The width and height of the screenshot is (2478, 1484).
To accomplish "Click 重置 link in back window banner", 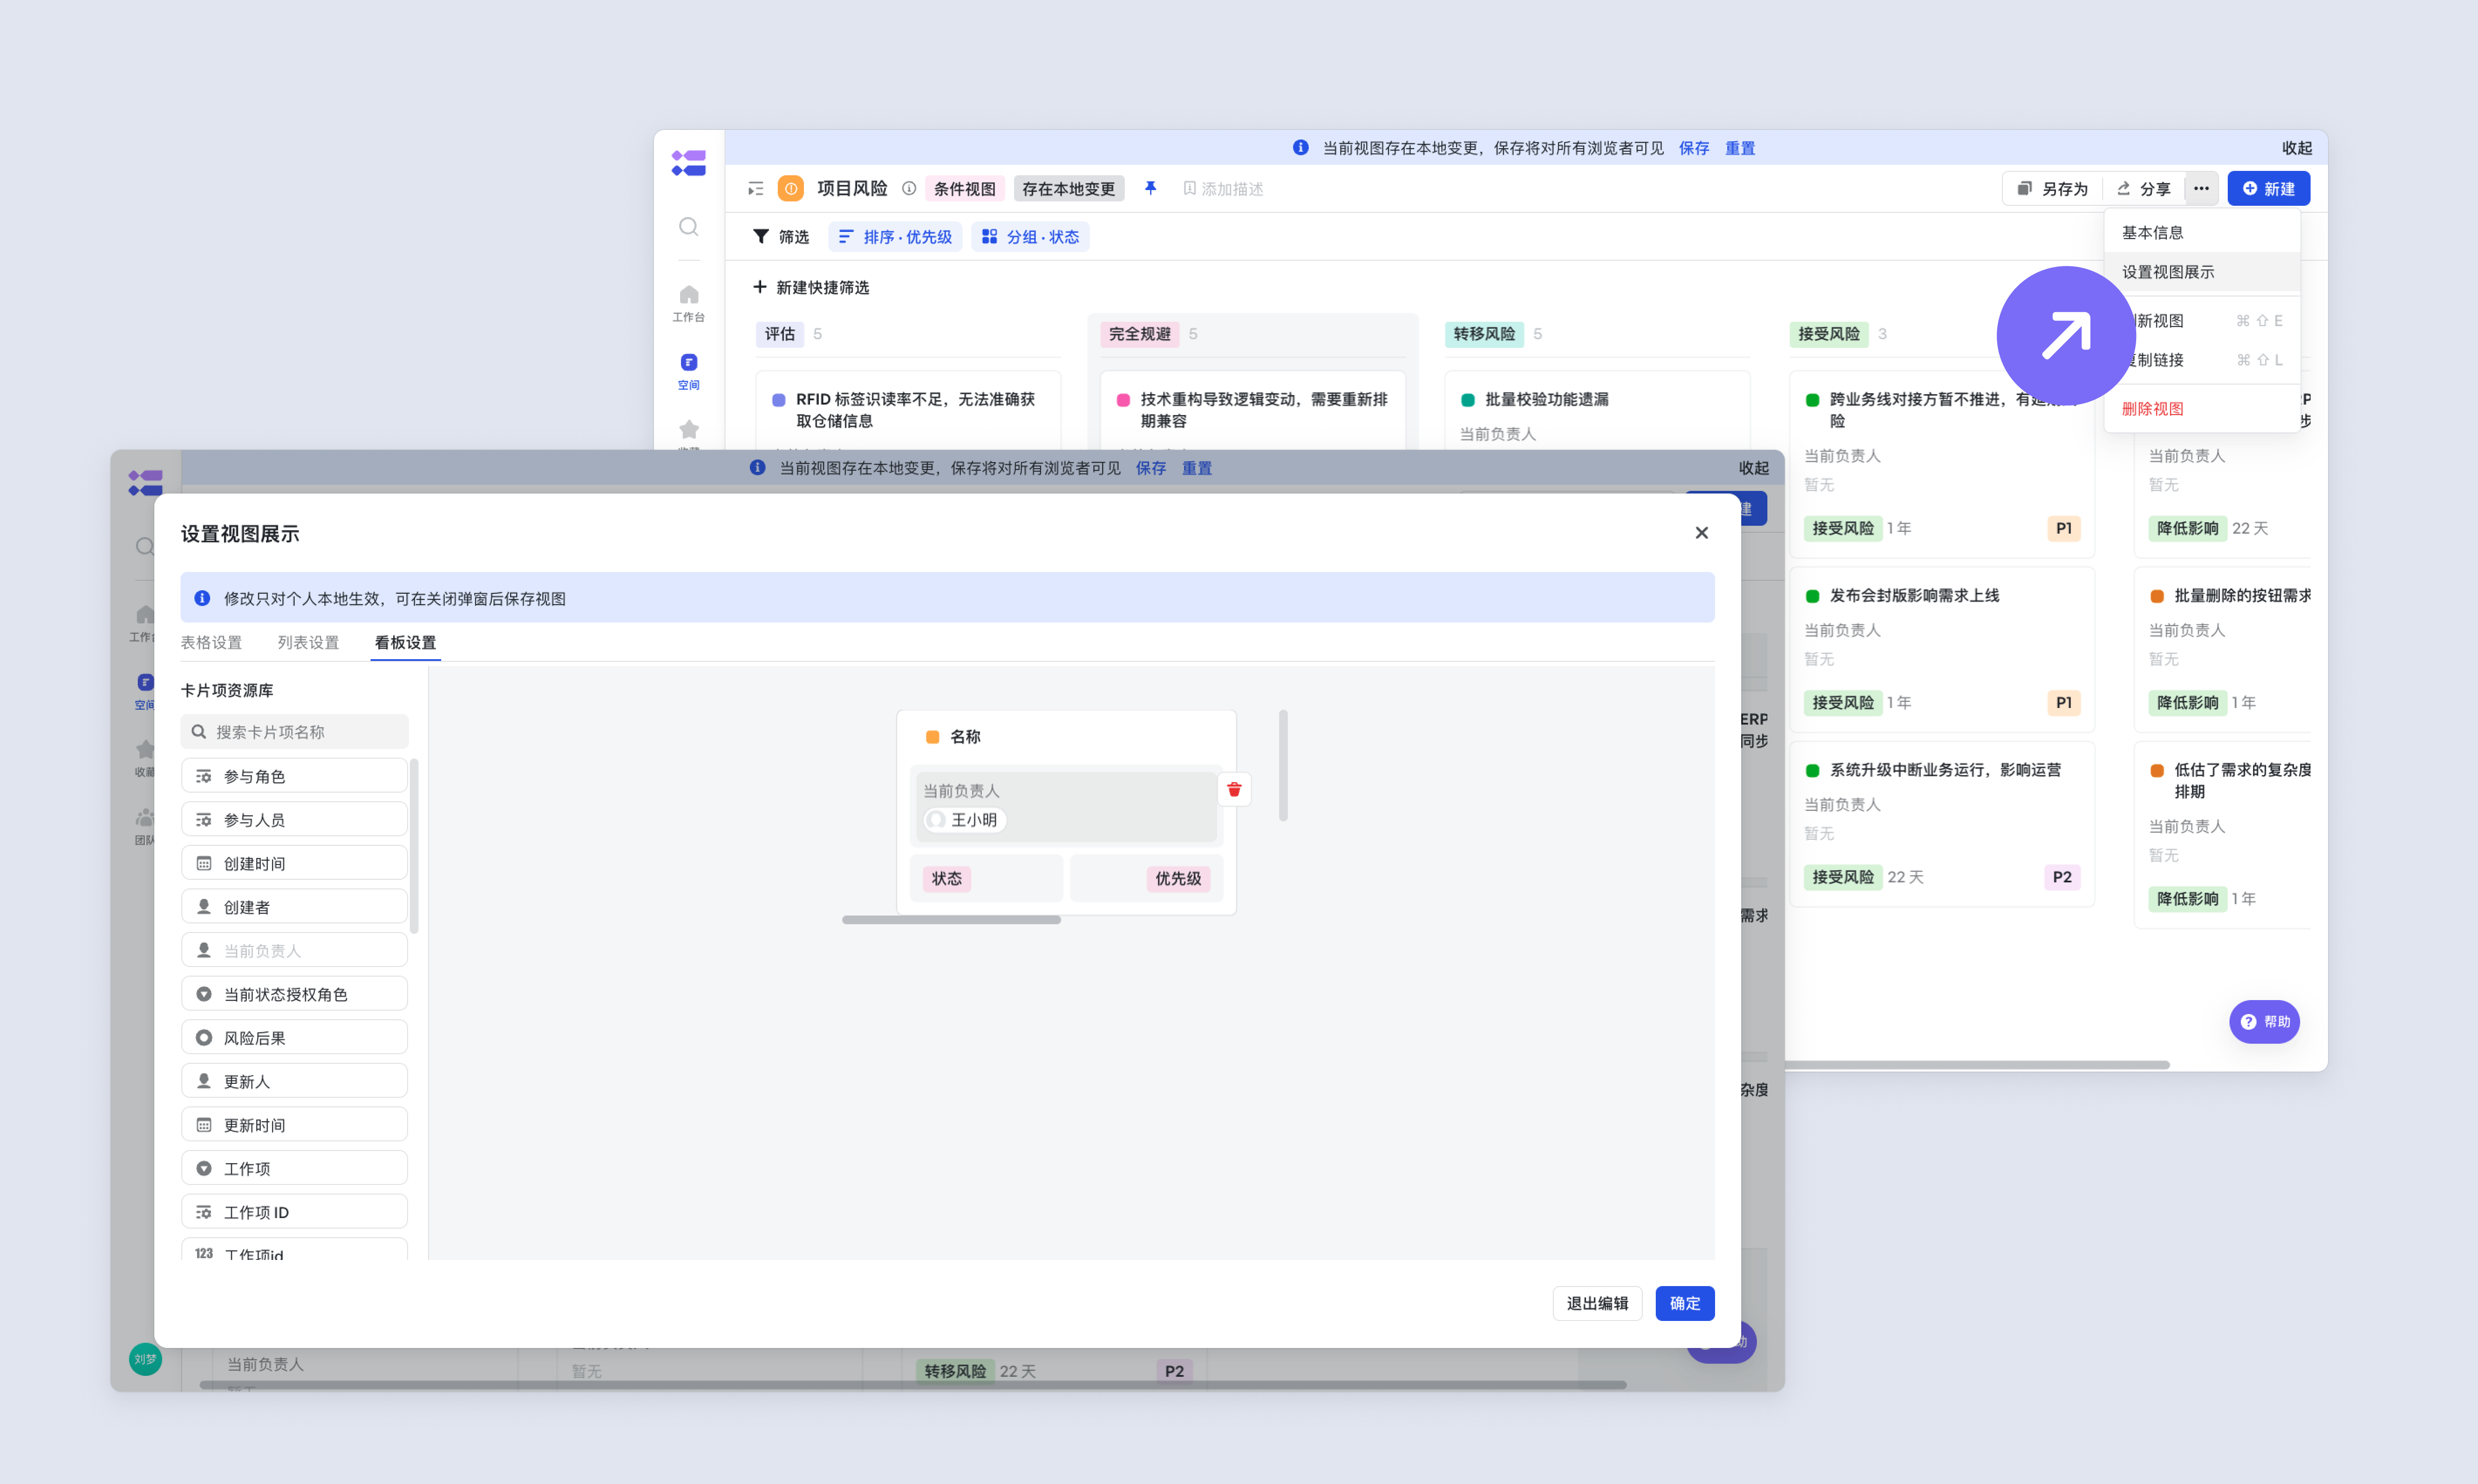I will tap(1740, 148).
